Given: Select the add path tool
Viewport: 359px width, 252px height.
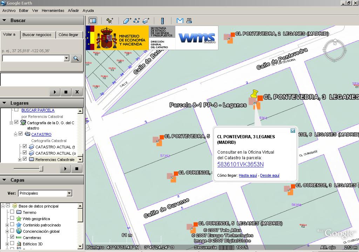Looking at the screenshot, I should (136, 21).
